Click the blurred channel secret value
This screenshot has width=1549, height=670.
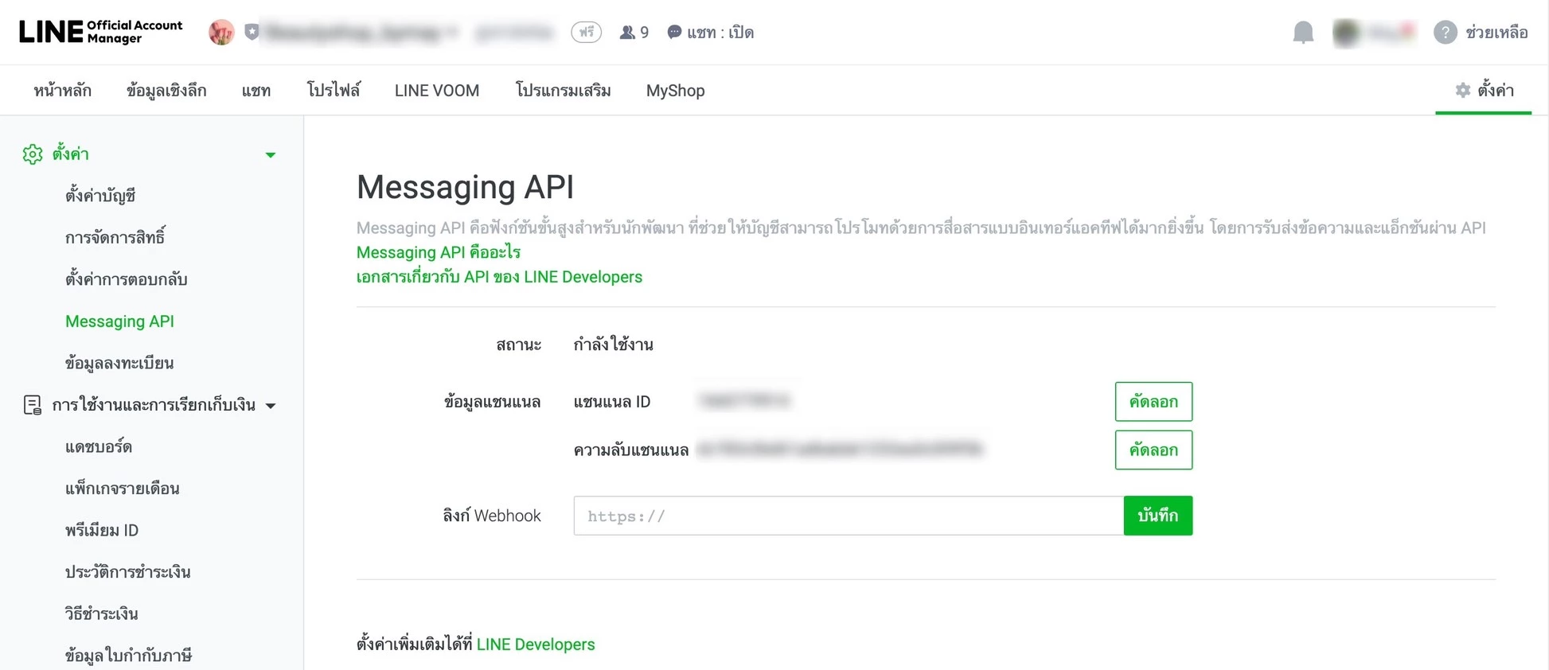click(x=840, y=450)
